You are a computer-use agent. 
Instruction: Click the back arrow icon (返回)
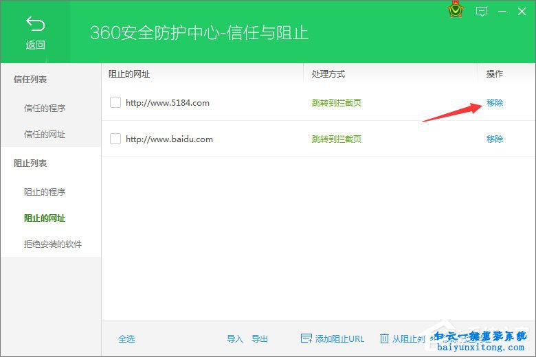pos(35,25)
